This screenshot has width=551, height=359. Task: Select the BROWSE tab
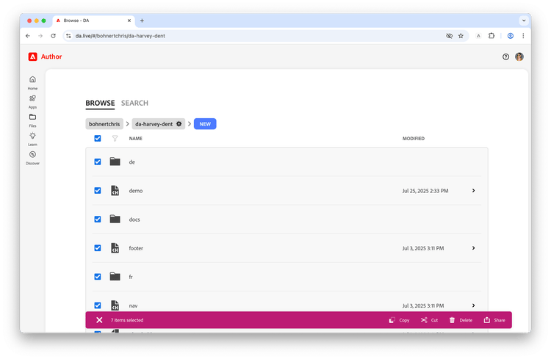[100, 104]
